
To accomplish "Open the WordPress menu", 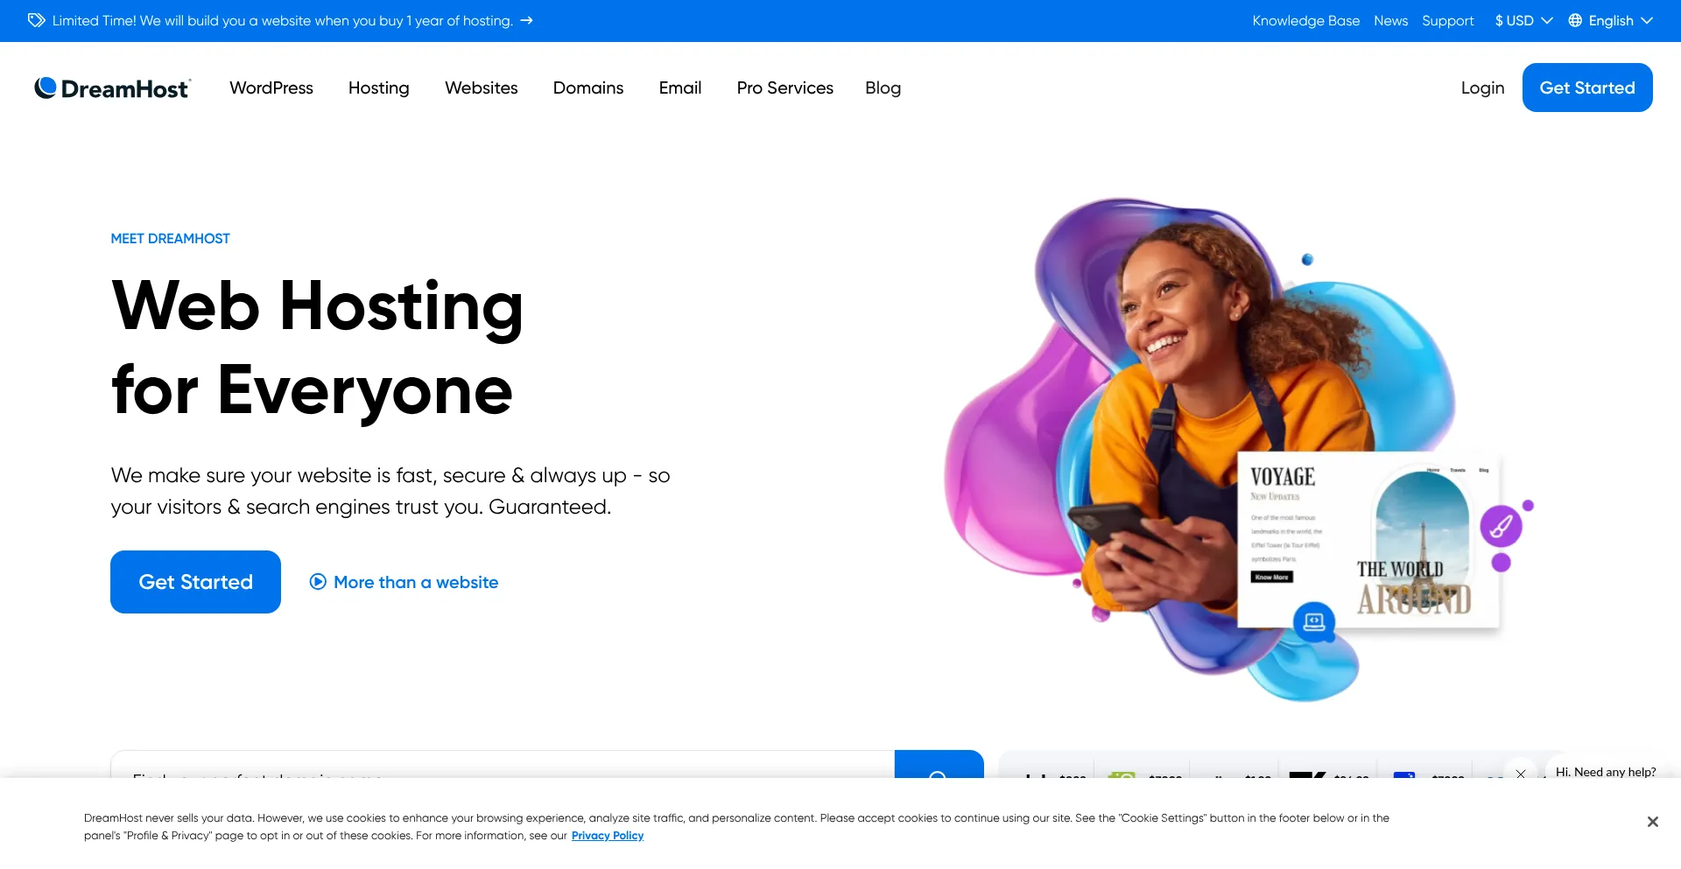I will click(271, 88).
